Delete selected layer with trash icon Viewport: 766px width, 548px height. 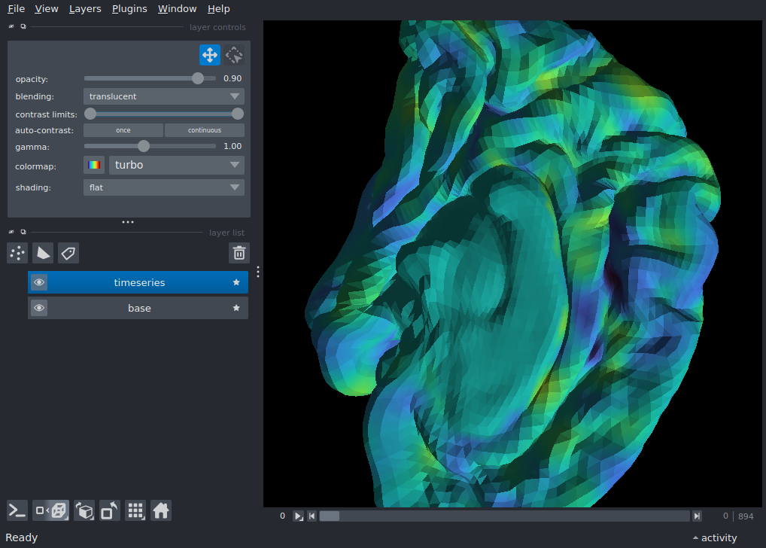239,253
